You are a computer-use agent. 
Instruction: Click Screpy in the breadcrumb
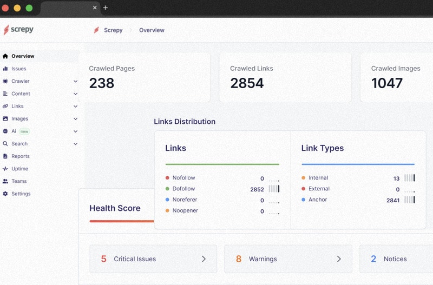113,30
